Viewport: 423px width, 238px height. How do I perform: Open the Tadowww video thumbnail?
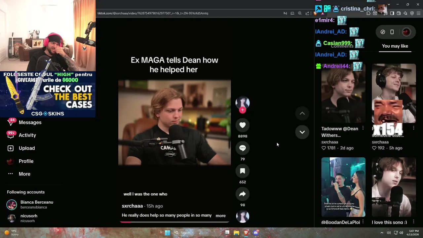coord(343,93)
